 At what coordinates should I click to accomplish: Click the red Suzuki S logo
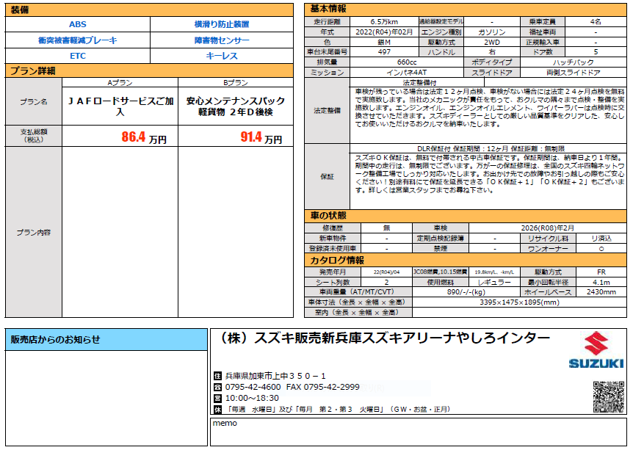click(596, 344)
